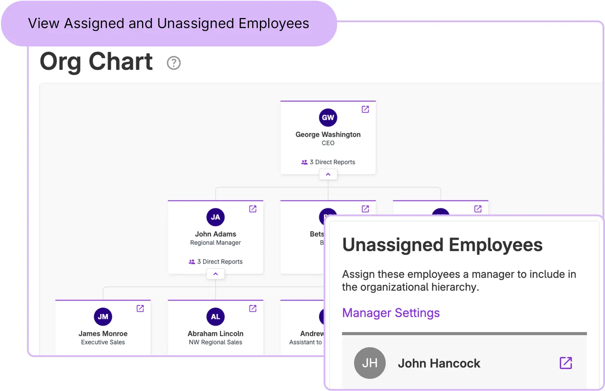605x391 pixels.
Task: Click the gray JH avatar
Action: [x=369, y=363]
